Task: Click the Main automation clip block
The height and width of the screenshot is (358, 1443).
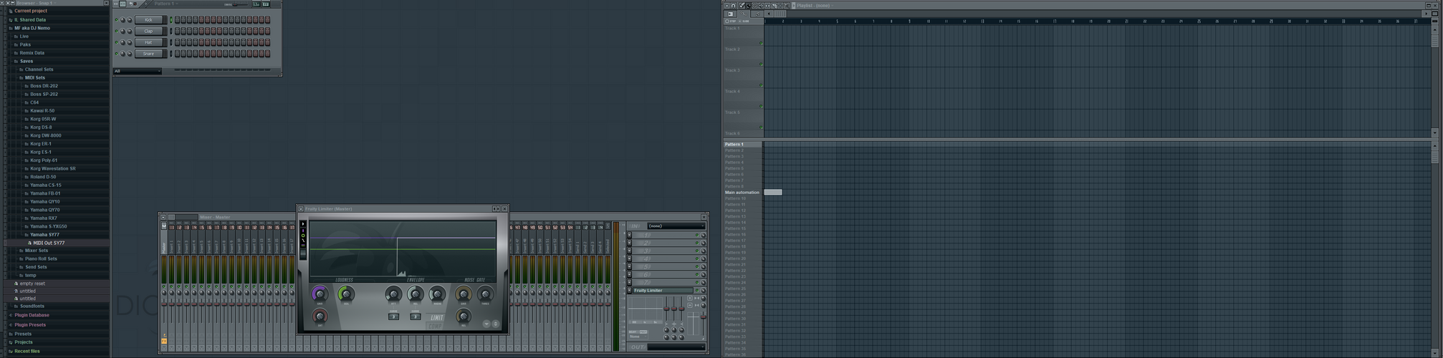Action: (773, 193)
